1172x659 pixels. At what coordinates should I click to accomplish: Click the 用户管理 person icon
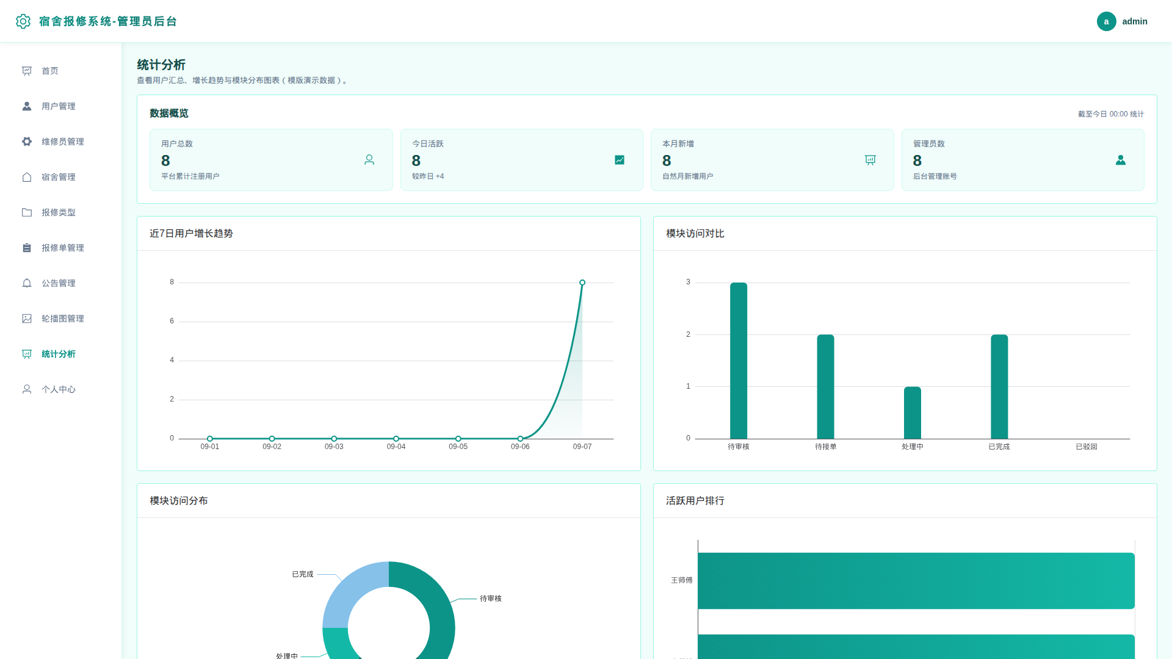click(x=27, y=106)
